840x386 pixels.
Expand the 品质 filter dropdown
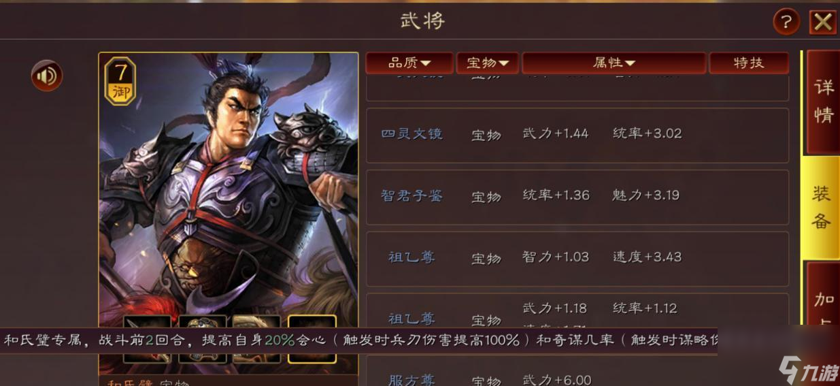point(409,63)
